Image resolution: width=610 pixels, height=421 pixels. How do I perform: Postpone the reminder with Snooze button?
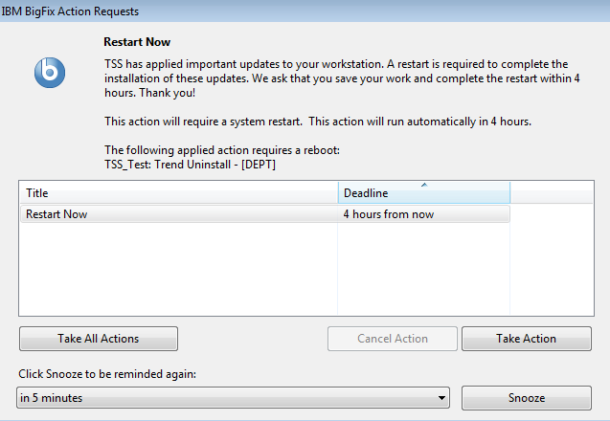pyautogui.click(x=527, y=398)
